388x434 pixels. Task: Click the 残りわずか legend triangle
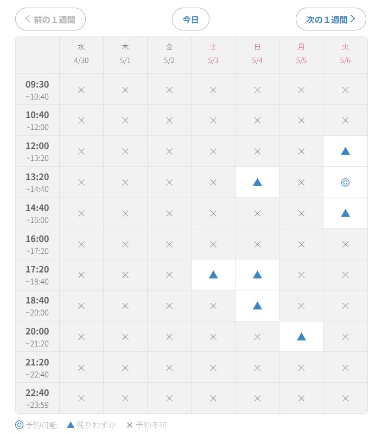click(x=71, y=425)
